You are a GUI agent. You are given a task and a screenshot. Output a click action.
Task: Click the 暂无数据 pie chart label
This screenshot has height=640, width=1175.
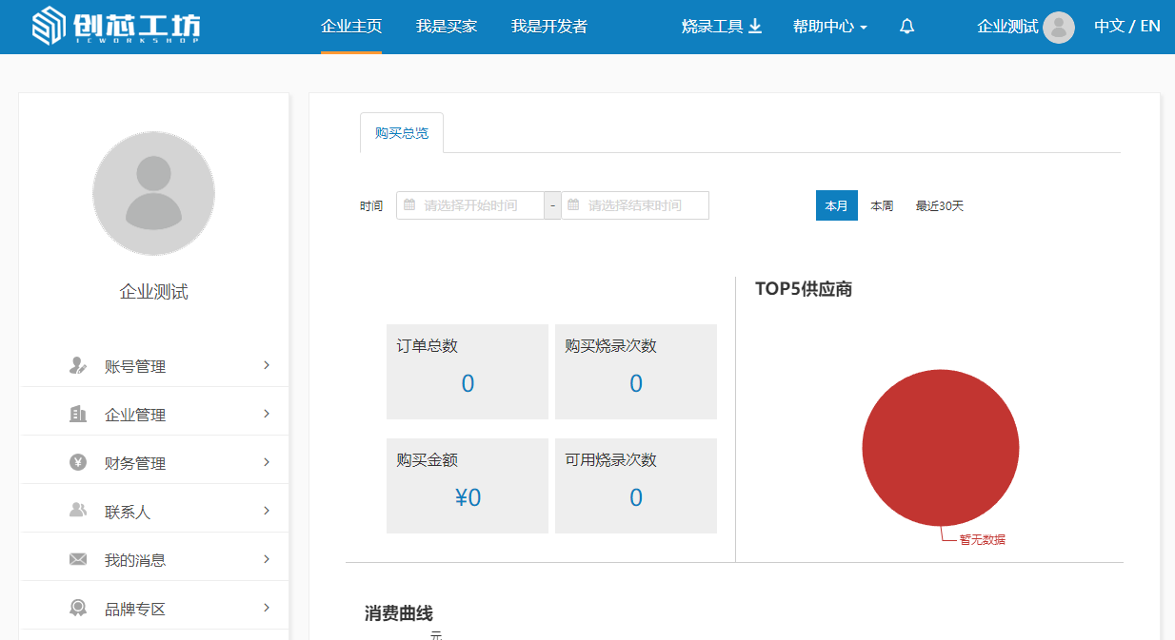tap(983, 539)
